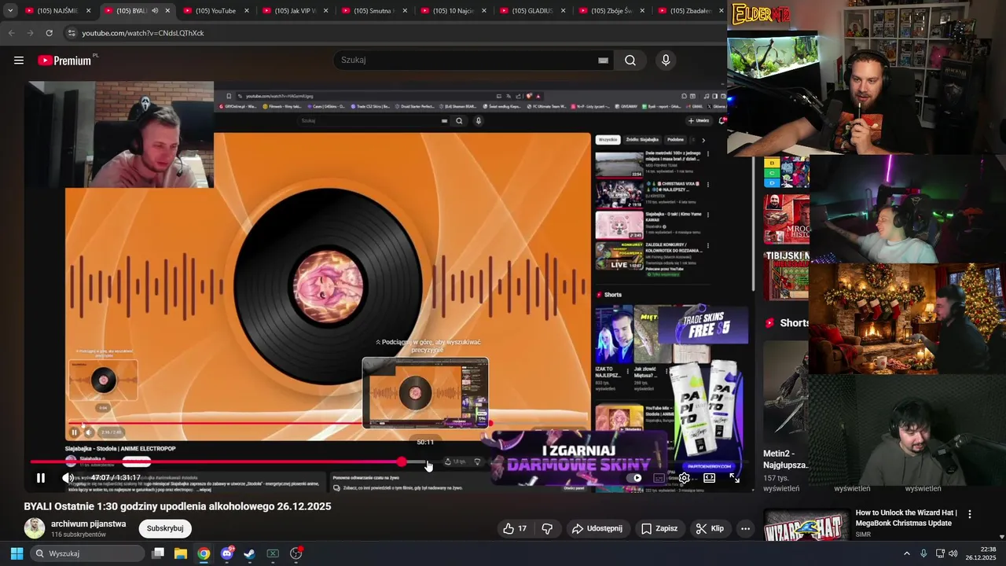This screenshot has width=1006, height=566.
Task: Open Windows Start menu
Action: point(17,553)
